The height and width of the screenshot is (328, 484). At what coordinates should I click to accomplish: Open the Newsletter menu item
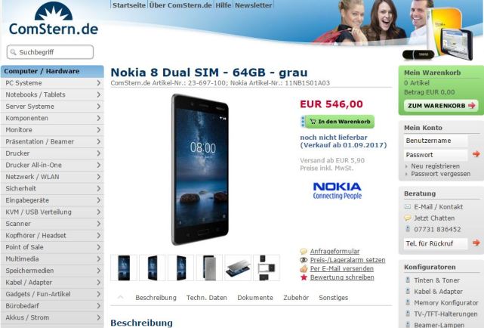254,5
